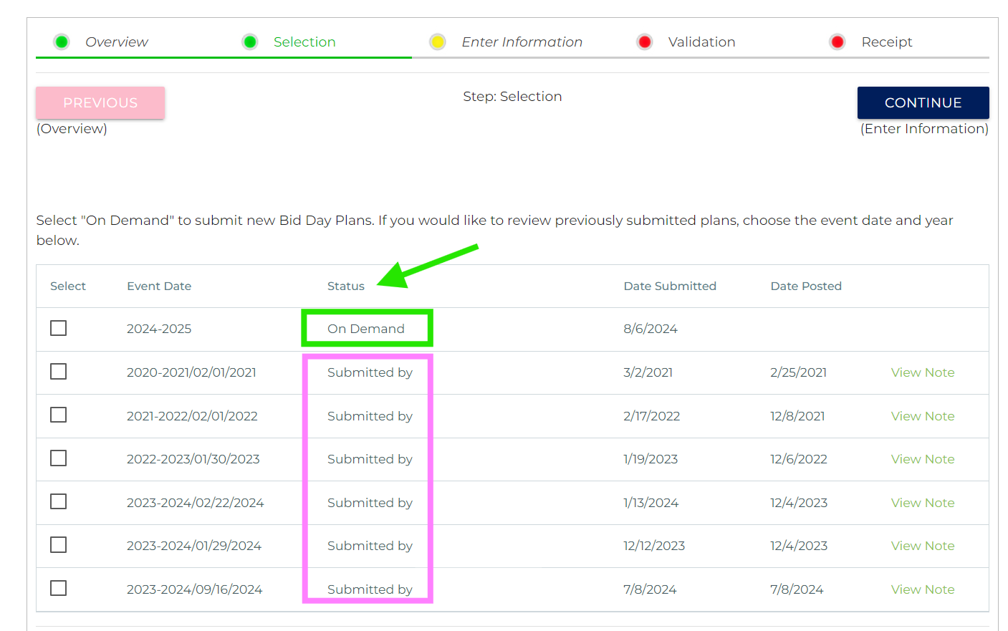
Task: Select the 2024-2025 On Demand checkbox
Action: tap(59, 328)
